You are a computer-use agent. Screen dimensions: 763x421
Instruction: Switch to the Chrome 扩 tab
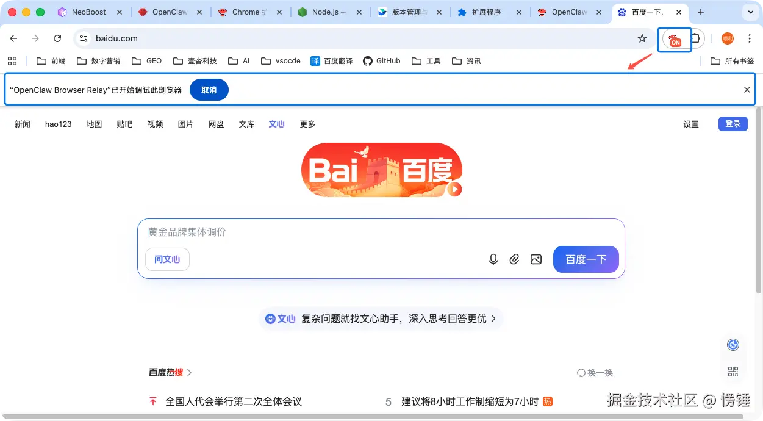click(250, 12)
